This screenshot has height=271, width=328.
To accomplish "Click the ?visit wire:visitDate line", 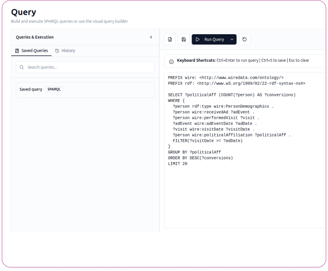I will click(x=214, y=129).
